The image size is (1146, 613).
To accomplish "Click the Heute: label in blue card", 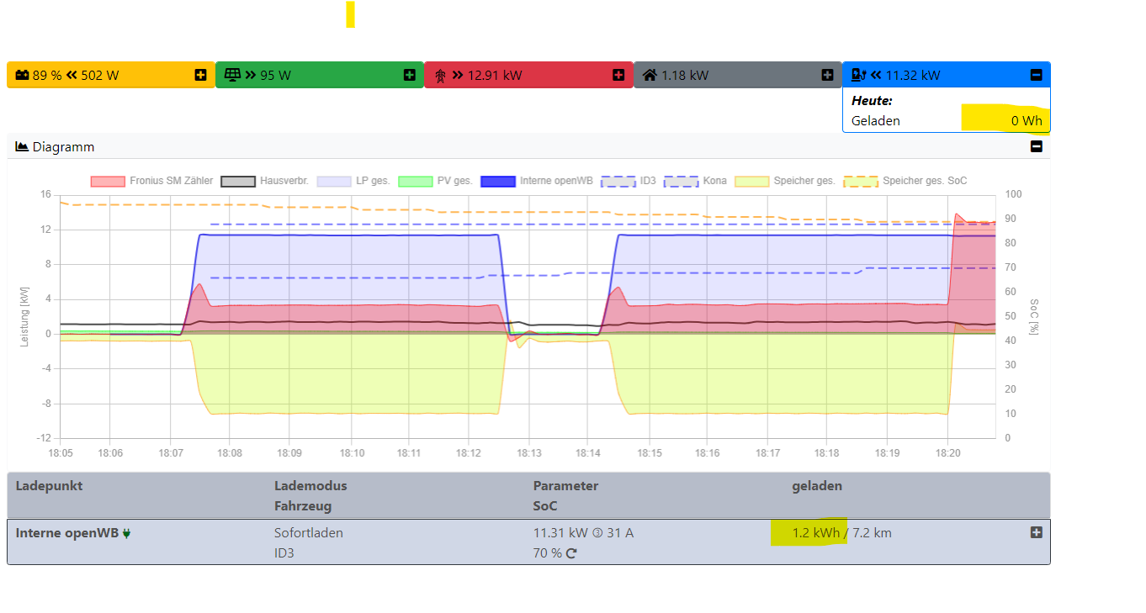I will click(x=872, y=100).
